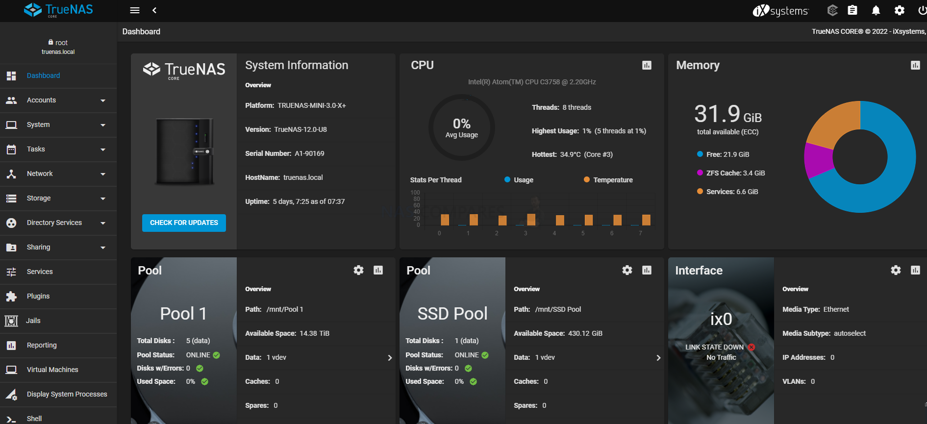The width and height of the screenshot is (927, 424).
Task: Click the Hottest 34.9°C core text
Action: 572,154
